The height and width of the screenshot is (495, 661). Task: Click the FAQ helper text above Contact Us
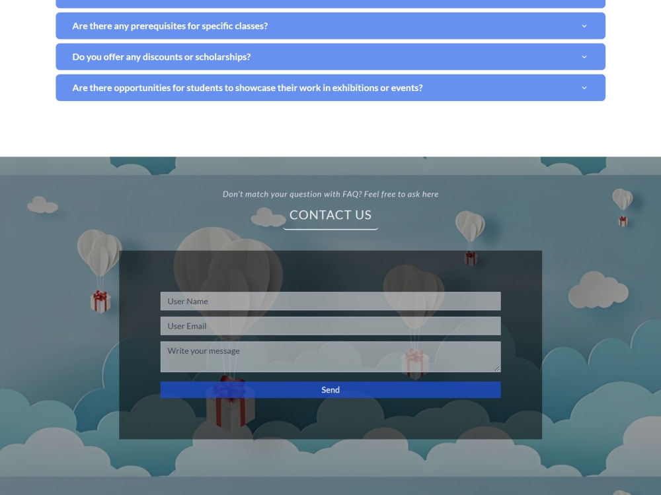pyautogui.click(x=330, y=193)
